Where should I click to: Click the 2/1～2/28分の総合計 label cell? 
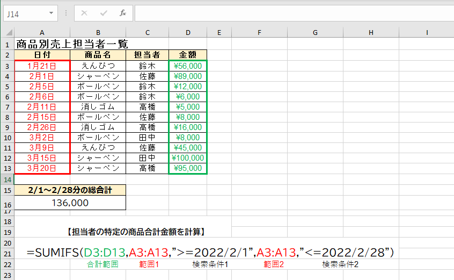[x=70, y=190]
